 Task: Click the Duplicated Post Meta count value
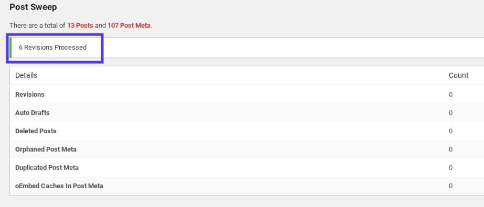[x=450, y=168]
